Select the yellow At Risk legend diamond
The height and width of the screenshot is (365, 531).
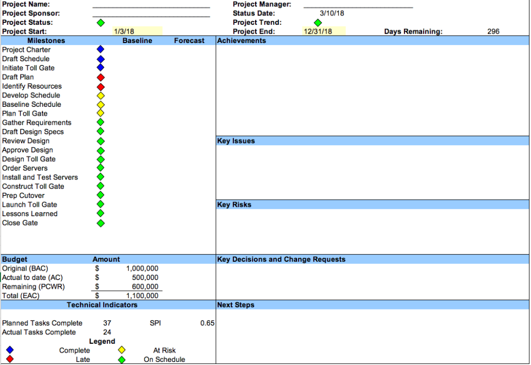122,350
